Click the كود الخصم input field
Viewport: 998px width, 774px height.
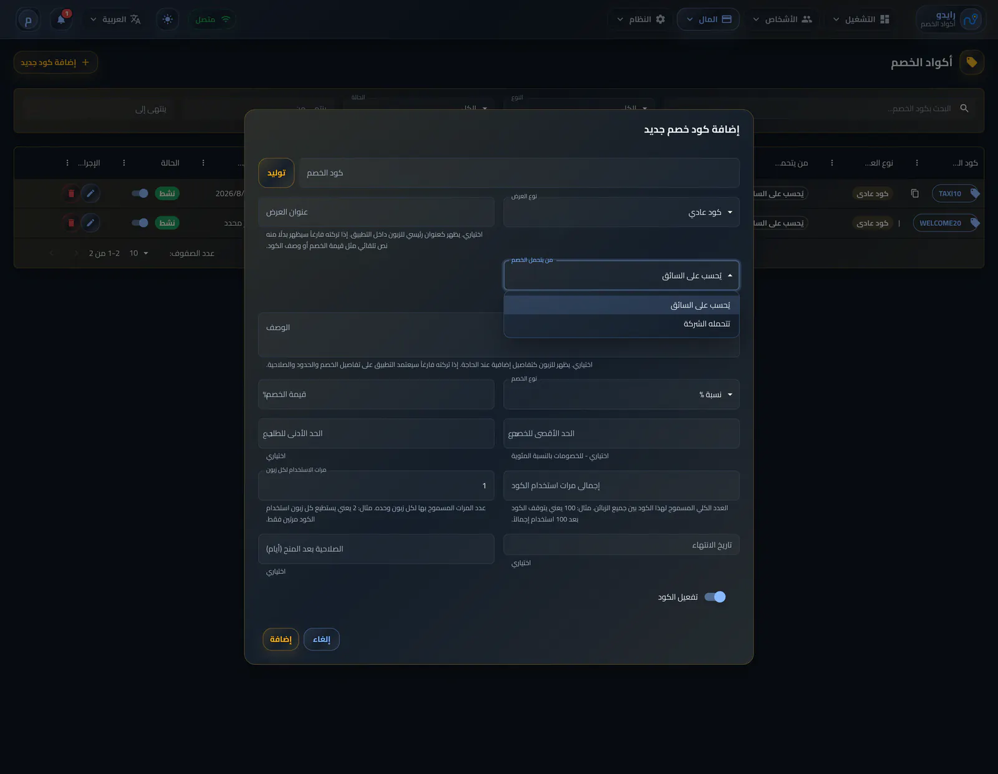point(519,173)
